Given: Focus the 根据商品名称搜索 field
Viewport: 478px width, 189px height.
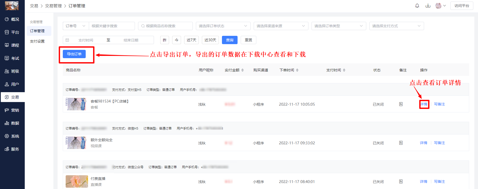Looking at the screenshot, I should pos(165,26).
